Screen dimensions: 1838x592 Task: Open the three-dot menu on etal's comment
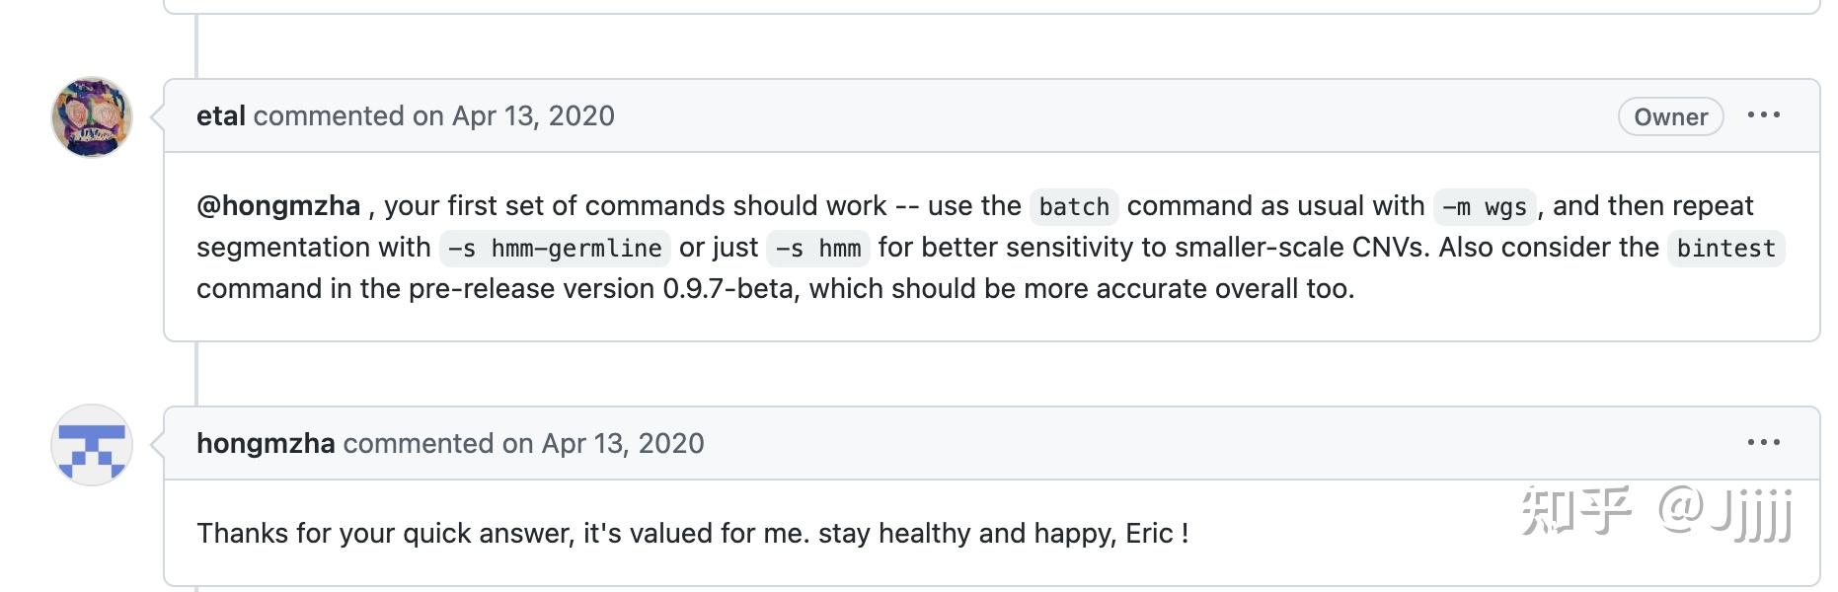pos(1763,115)
